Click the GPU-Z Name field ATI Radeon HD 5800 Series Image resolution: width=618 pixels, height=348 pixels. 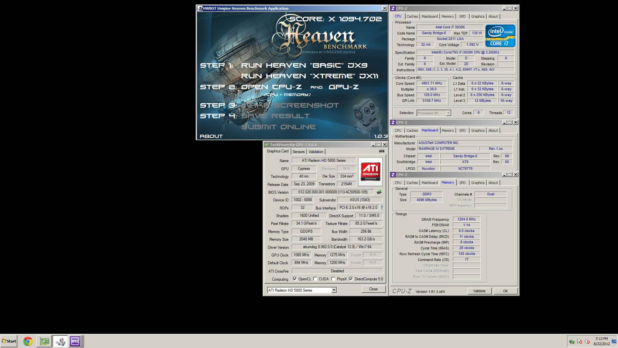(324, 160)
